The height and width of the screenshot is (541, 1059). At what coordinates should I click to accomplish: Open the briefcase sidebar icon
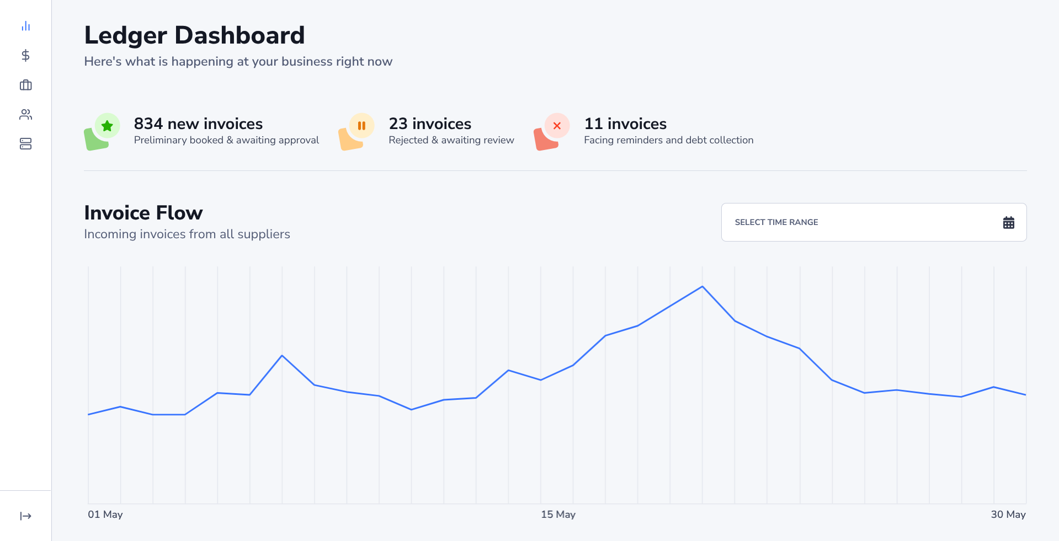coord(25,85)
